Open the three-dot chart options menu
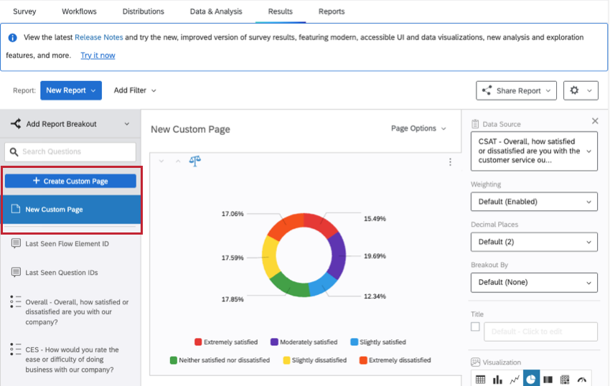The height and width of the screenshot is (386, 610). [x=450, y=162]
